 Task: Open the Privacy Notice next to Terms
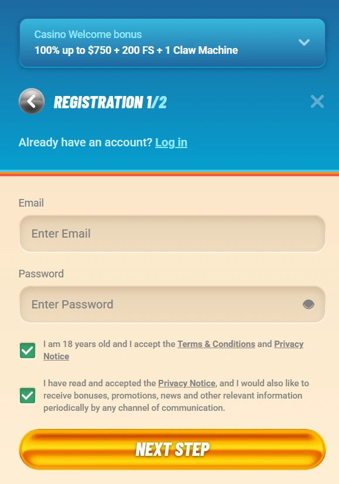point(289,344)
